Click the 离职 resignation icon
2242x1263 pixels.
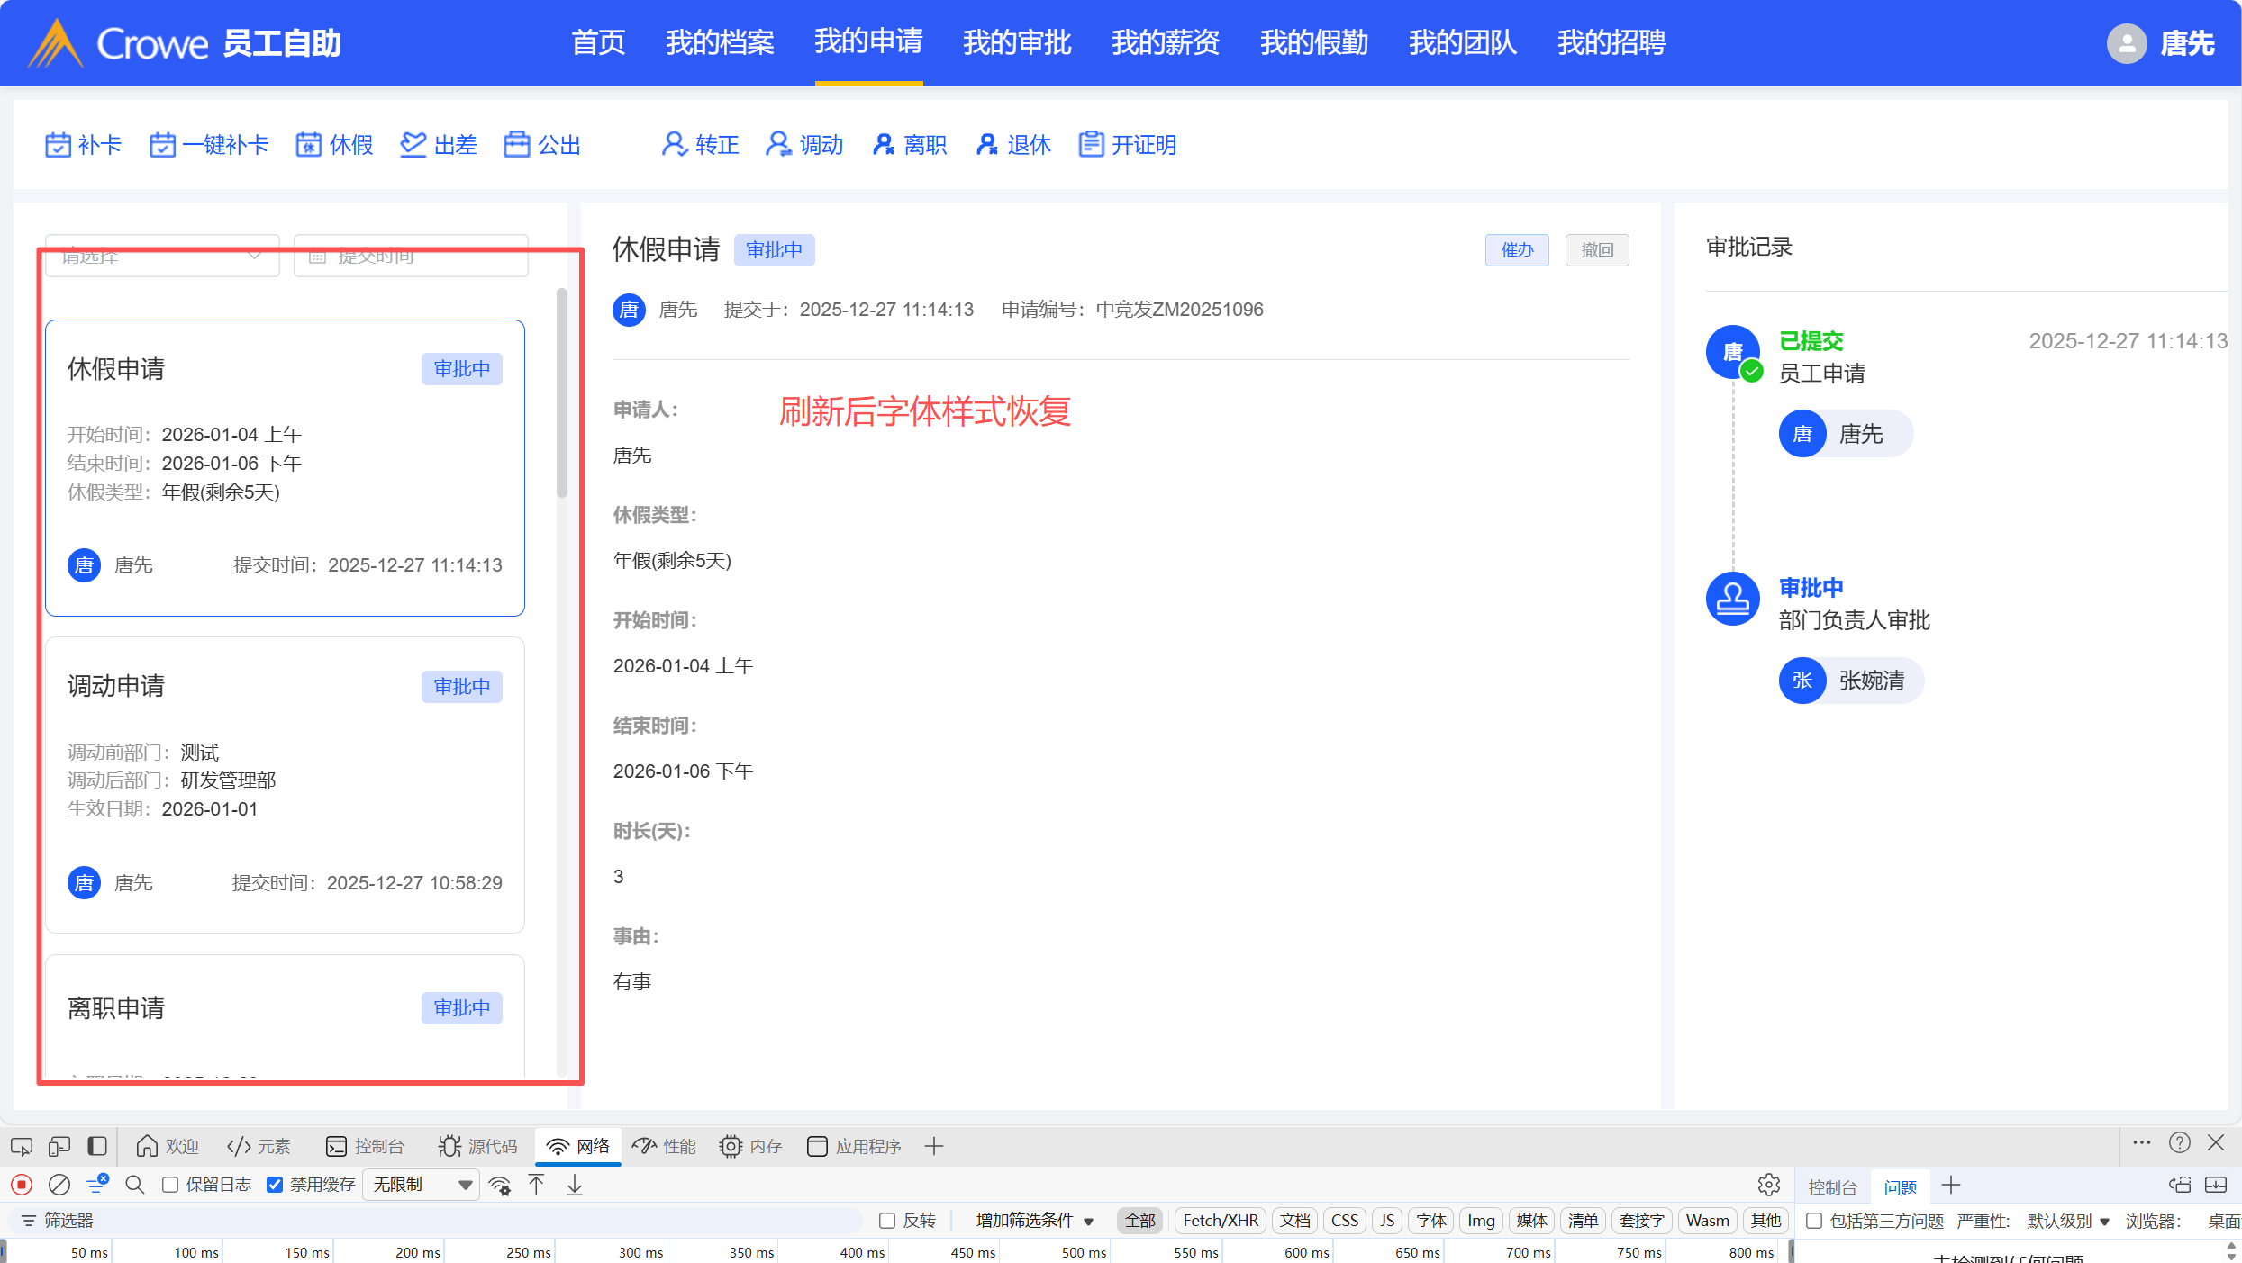click(x=883, y=144)
